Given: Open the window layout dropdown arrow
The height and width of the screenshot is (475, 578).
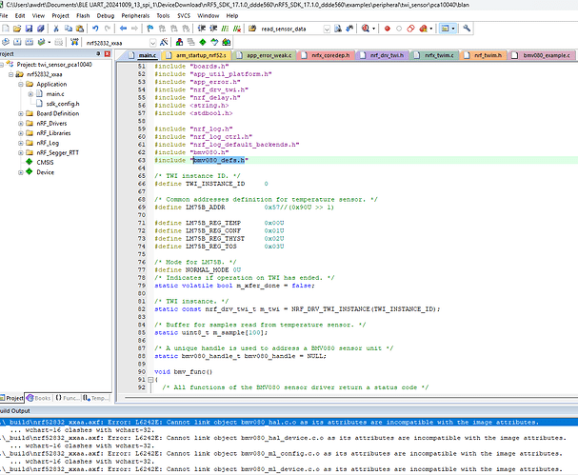Looking at the screenshot, I should (x=453, y=29).
